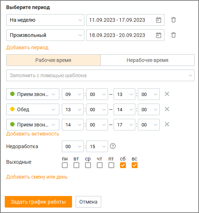
Task: Remove the Обед activity row
Action: (167, 109)
